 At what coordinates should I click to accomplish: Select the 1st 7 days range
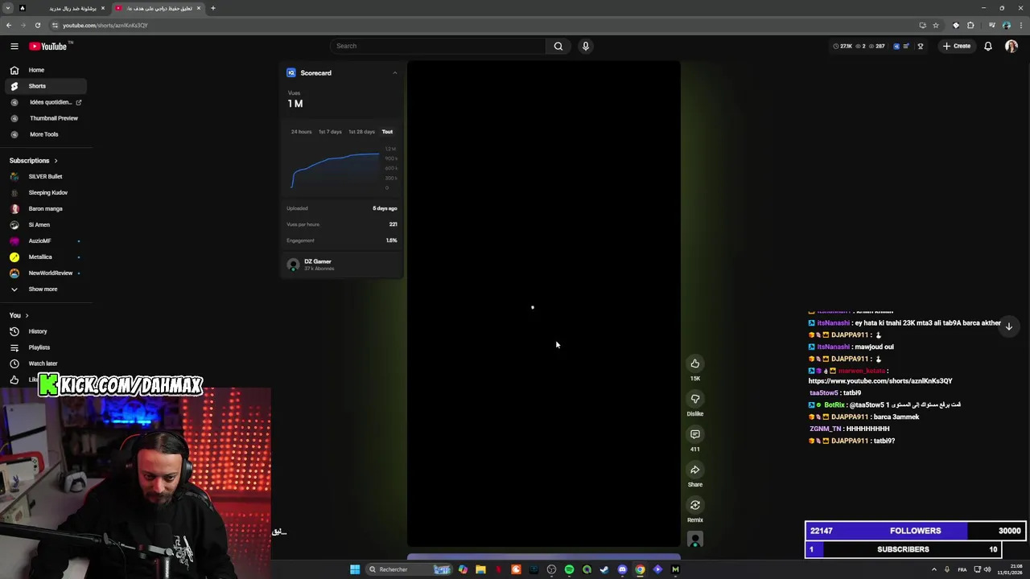[330, 132]
